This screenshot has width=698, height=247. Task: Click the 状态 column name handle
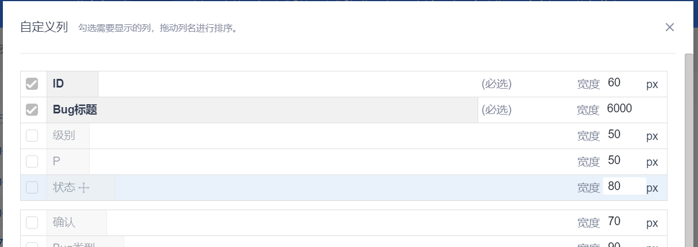81,188
